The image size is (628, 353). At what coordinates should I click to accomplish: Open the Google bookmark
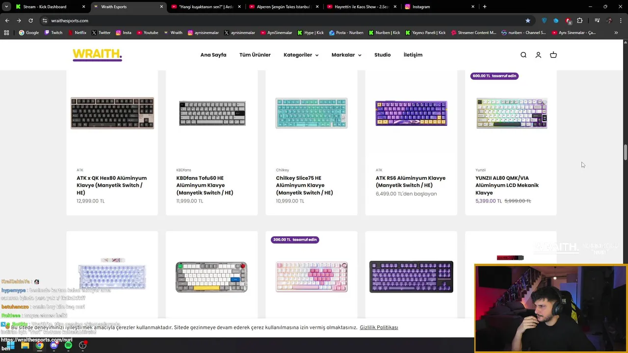29,33
